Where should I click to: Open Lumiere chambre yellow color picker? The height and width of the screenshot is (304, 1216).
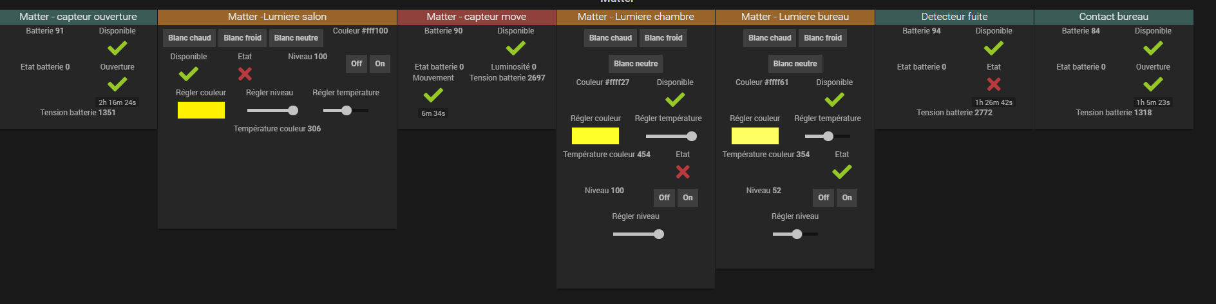tap(595, 136)
